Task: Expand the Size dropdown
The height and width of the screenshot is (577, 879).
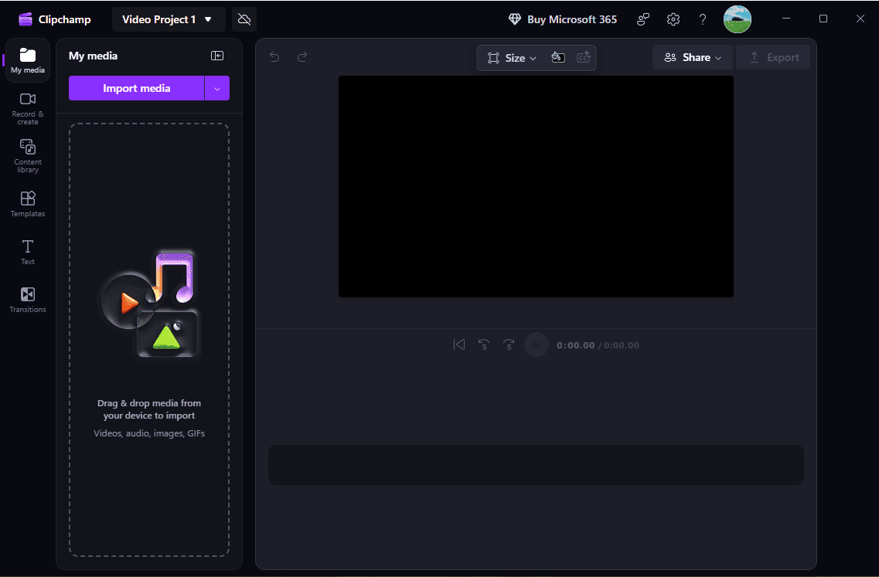Action: (x=511, y=57)
